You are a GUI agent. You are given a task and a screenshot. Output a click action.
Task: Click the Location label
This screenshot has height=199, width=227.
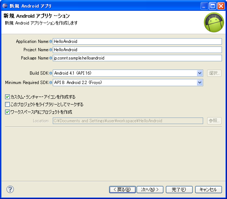point(41,121)
